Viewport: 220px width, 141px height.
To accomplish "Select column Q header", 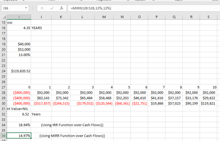I will click(174, 17).
